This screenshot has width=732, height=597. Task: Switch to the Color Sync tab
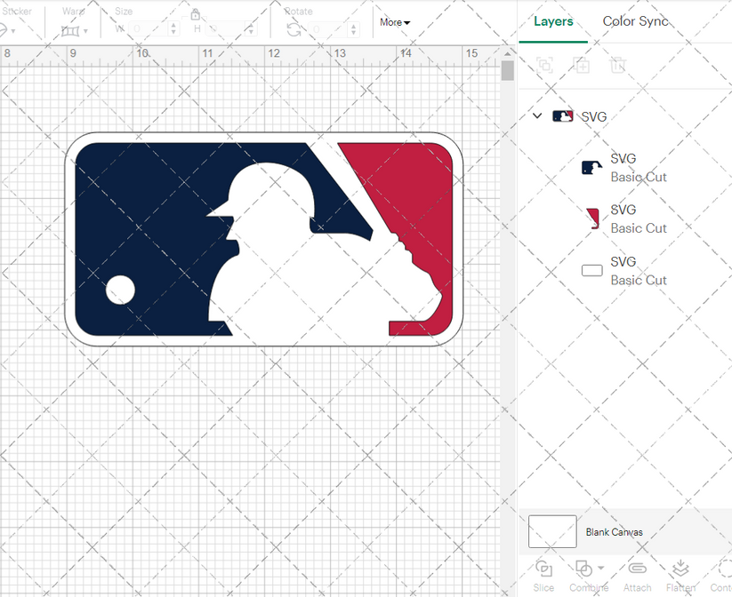tap(635, 20)
